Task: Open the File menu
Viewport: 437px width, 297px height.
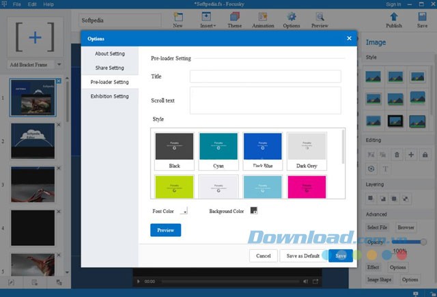Action: coord(16,4)
